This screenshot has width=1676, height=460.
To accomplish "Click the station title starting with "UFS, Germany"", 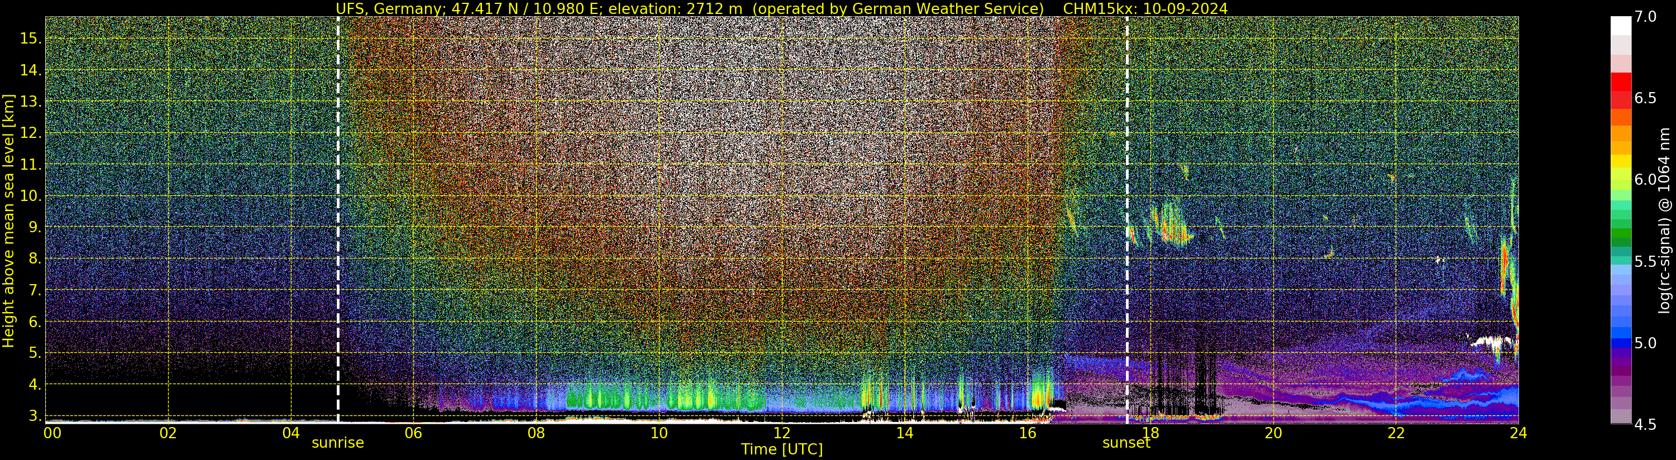I will 690,8.
